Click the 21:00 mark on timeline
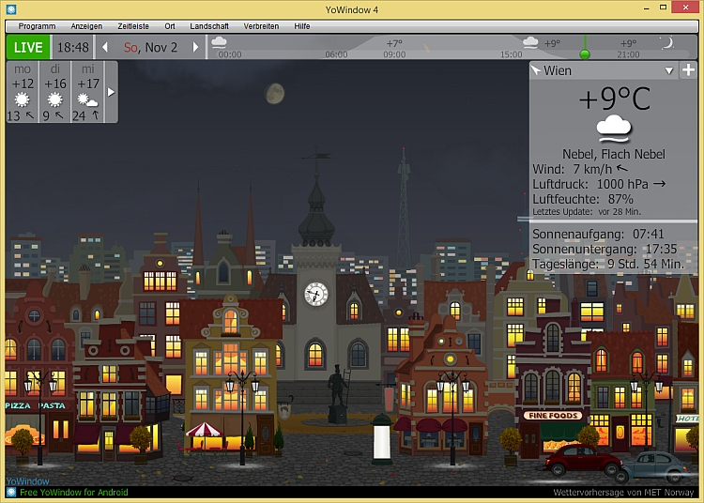The image size is (704, 503). (x=628, y=54)
